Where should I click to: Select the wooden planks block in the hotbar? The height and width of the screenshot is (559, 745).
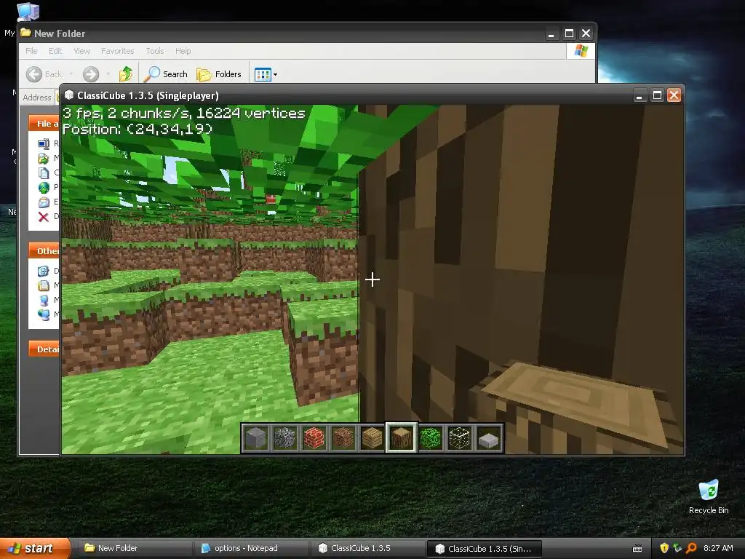(372, 437)
